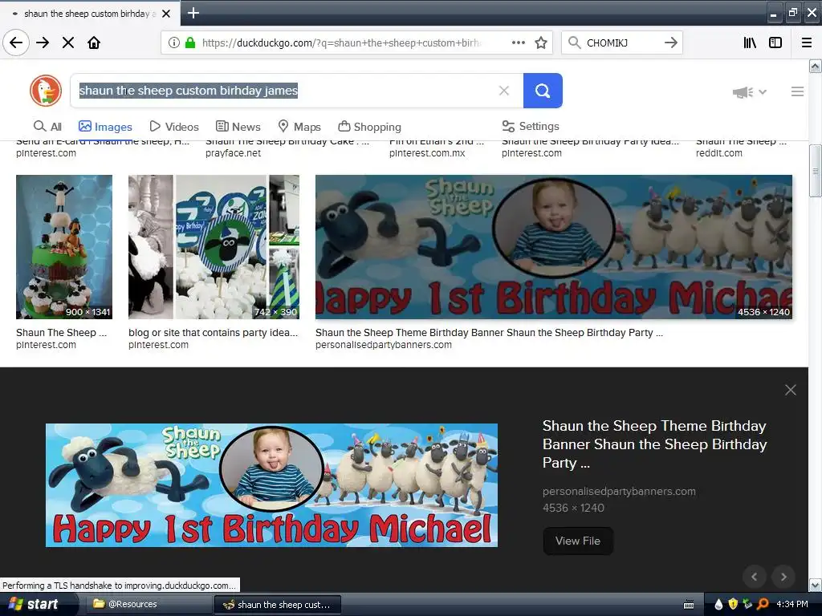Click the yellow security shield tray icon
822x616 pixels.
[x=733, y=605]
